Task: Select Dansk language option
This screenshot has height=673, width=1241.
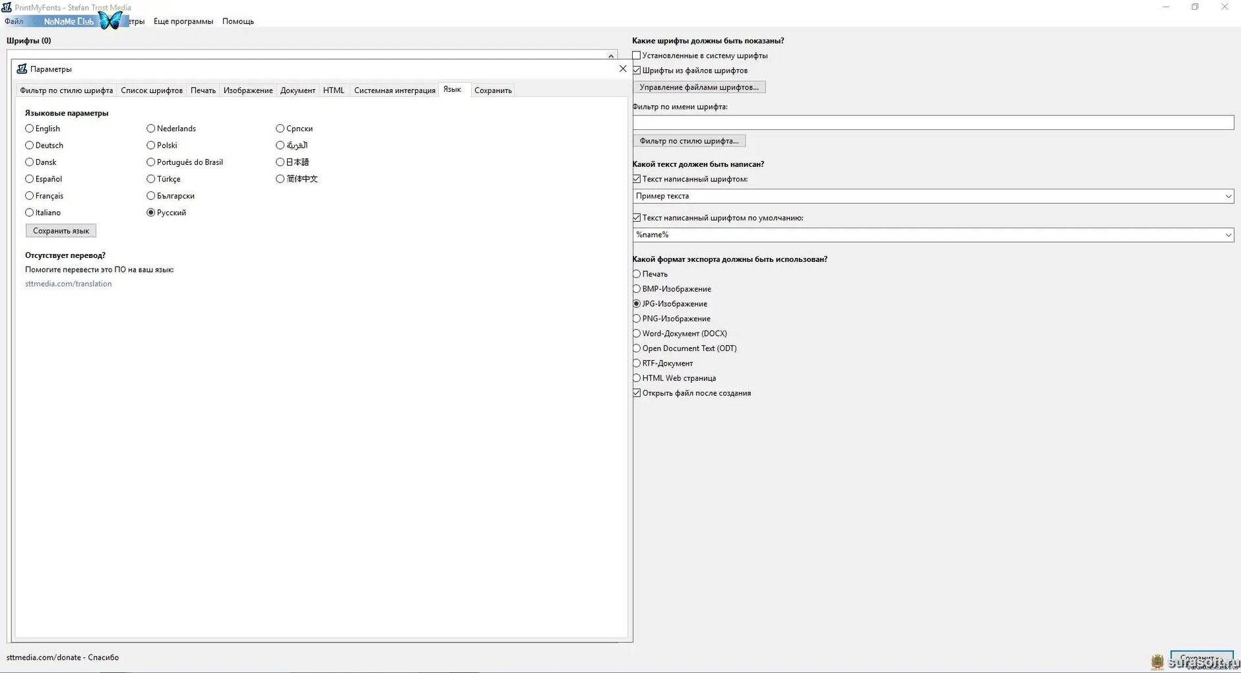Action: [41, 162]
